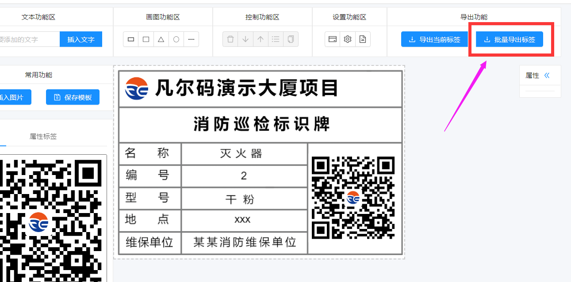
Task: Select the square drawing tool
Action: pos(146,39)
